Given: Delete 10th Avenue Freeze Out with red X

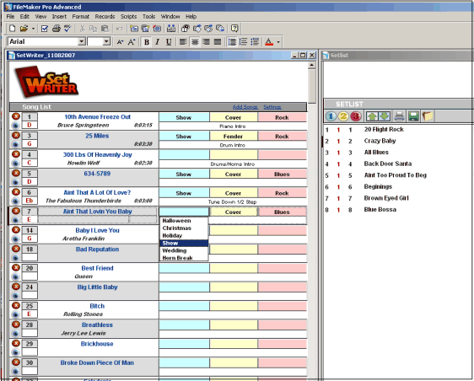Looking at the screenshot, I should tap(16, 116).
